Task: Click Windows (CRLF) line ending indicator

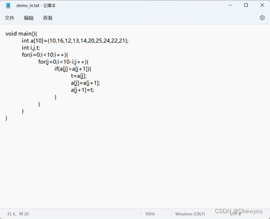Action: click(190, 214)
